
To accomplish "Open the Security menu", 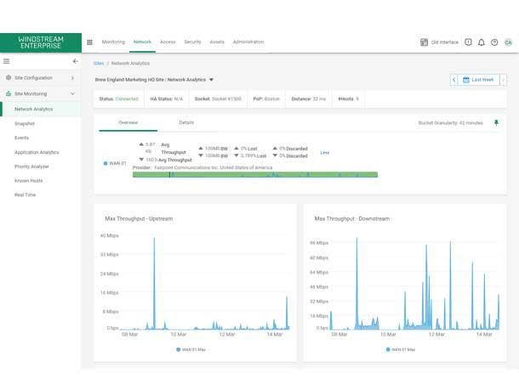I will [192, 42].
